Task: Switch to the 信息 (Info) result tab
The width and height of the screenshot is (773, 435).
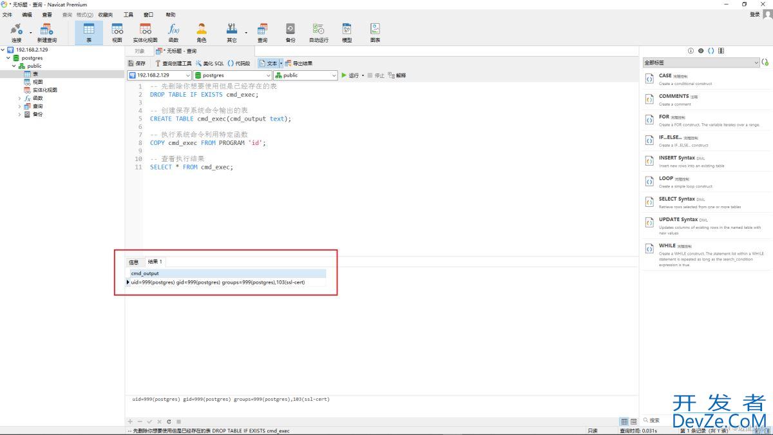Action: 133,262
